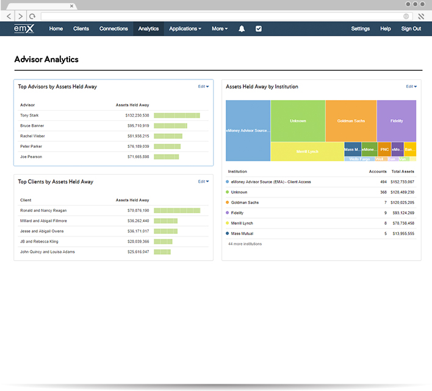
Task: Click the green Unknown treemap block
Action: point(298,121)
